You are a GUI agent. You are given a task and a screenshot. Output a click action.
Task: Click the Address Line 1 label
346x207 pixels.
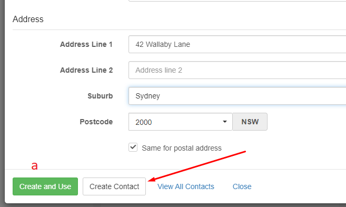[86, 44]
